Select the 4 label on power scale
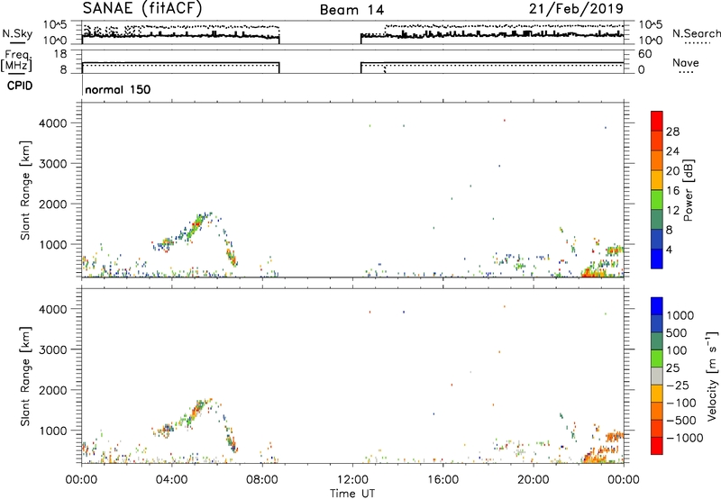The width and height of the screenshot is (721, 499). point(669,249)
